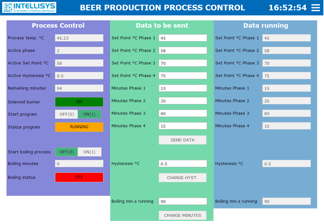Click the Set Point Phase 4 entry box
324x224 pixels.
[x=183, y=75]
